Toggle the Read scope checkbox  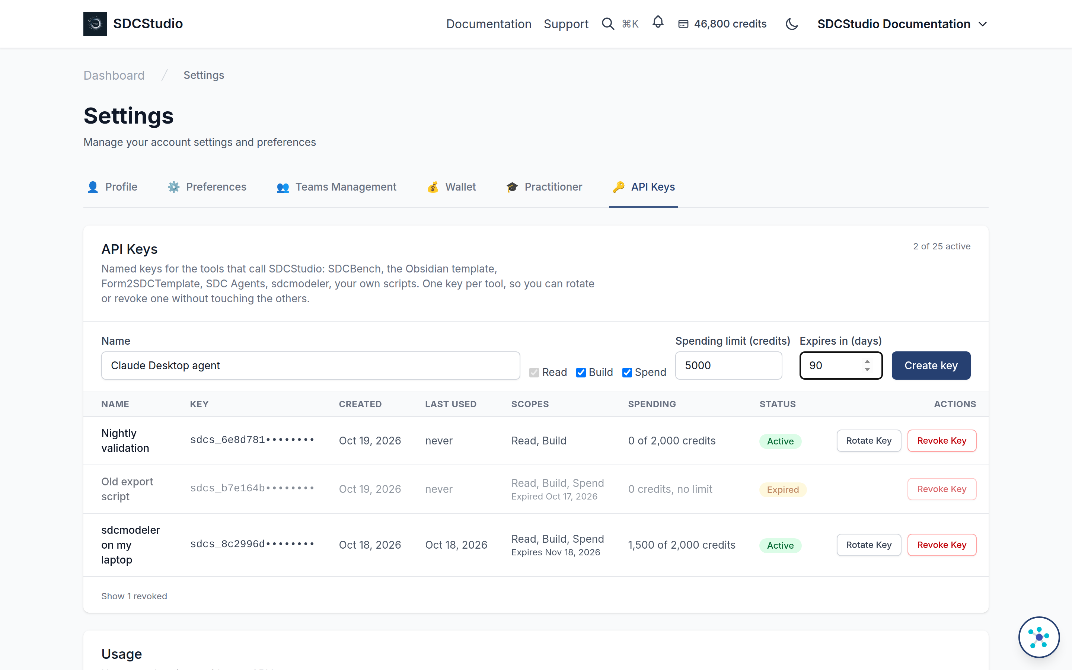tap(534, 373)
